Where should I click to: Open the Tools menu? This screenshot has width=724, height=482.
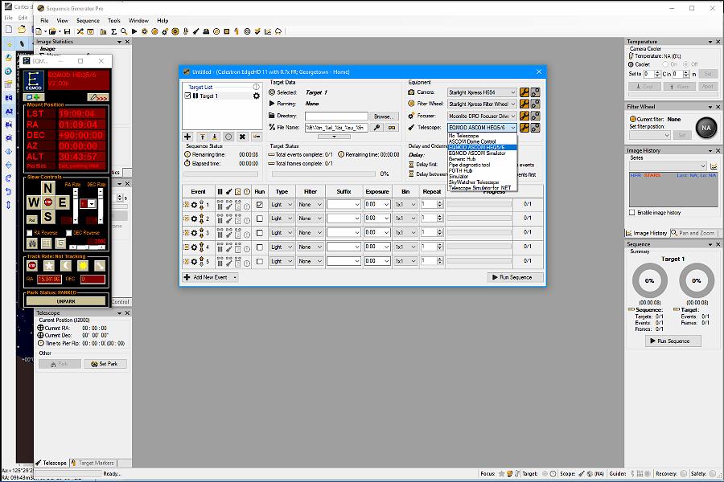point(114,21)
